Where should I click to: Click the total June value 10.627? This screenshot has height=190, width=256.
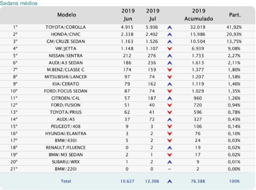127,181
